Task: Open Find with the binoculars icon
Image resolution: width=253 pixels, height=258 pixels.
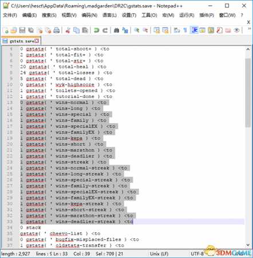Action: [x=117, y=30]
